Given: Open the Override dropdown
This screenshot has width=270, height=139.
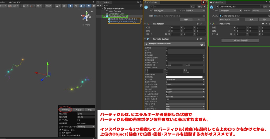Looking at the screenshot, I should 229,19.
